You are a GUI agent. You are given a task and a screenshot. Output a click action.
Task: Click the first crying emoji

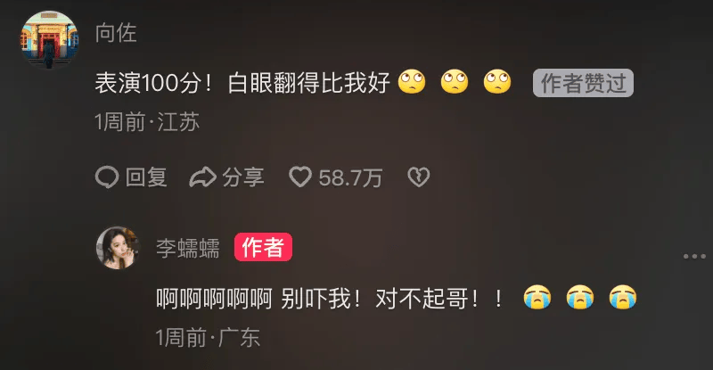[537, 297]
